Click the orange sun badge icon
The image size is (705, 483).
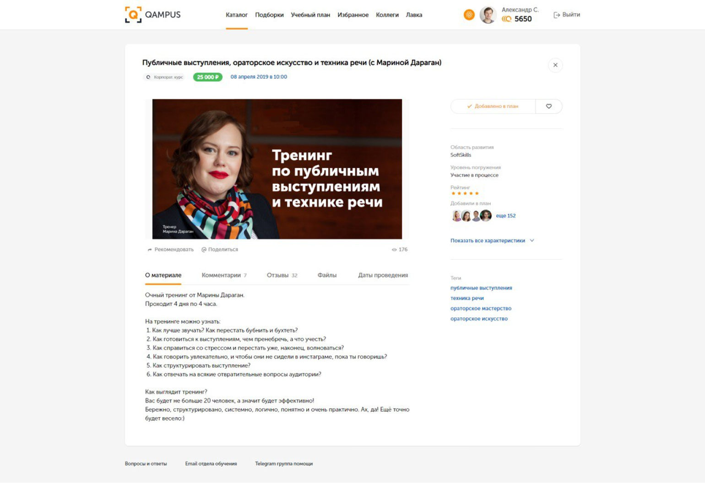tap(469, 15)
